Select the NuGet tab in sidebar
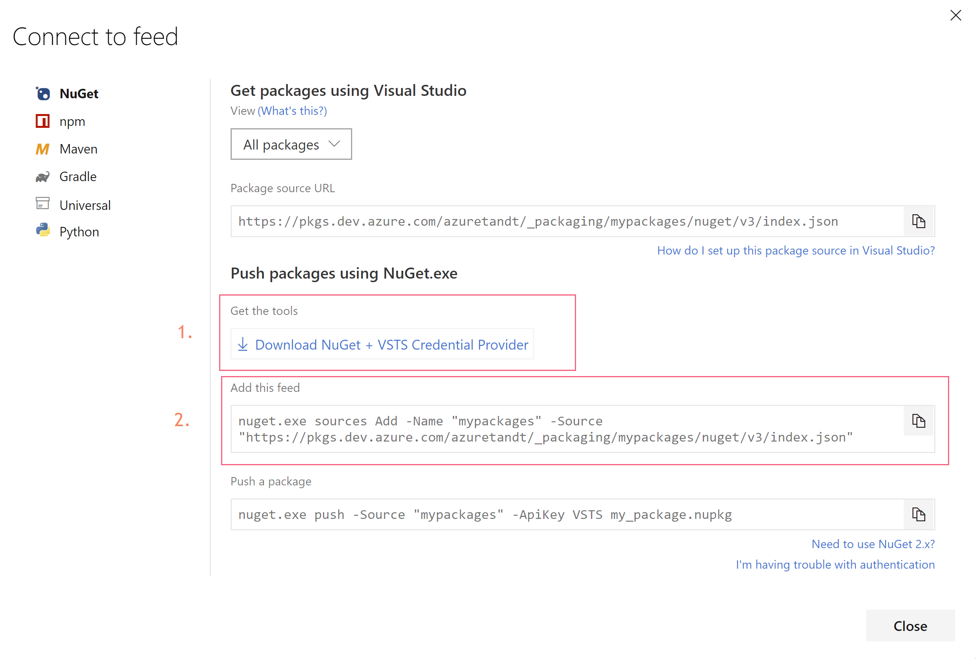Image resolution: width=976 pixels, height=659 pixels. [x=79, y=94]
